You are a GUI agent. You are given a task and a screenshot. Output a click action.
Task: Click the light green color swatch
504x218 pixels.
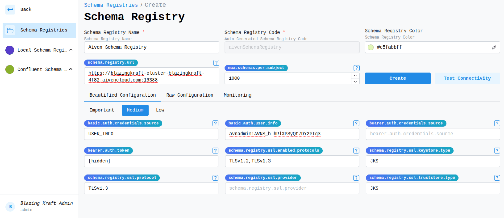click(x=371, y=47)
